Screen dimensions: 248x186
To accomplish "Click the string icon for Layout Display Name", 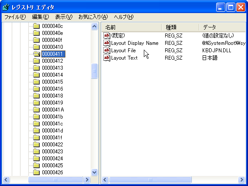I will click(107, 43).
